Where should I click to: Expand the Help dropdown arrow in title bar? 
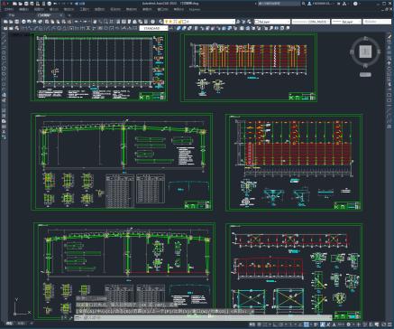[360, 4]
